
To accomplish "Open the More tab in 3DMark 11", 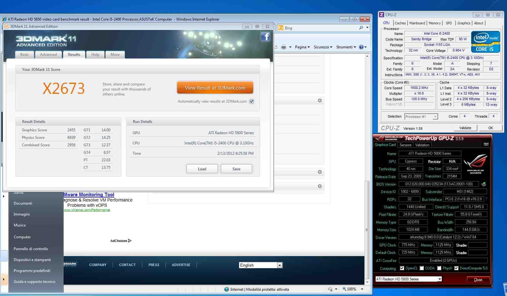I will point(115,55).
